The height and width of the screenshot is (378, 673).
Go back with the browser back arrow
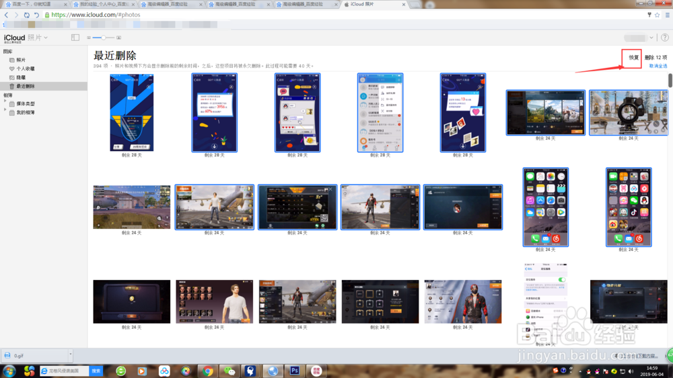pos(6,15)
